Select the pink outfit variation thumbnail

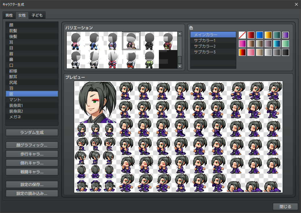(76, 41)
